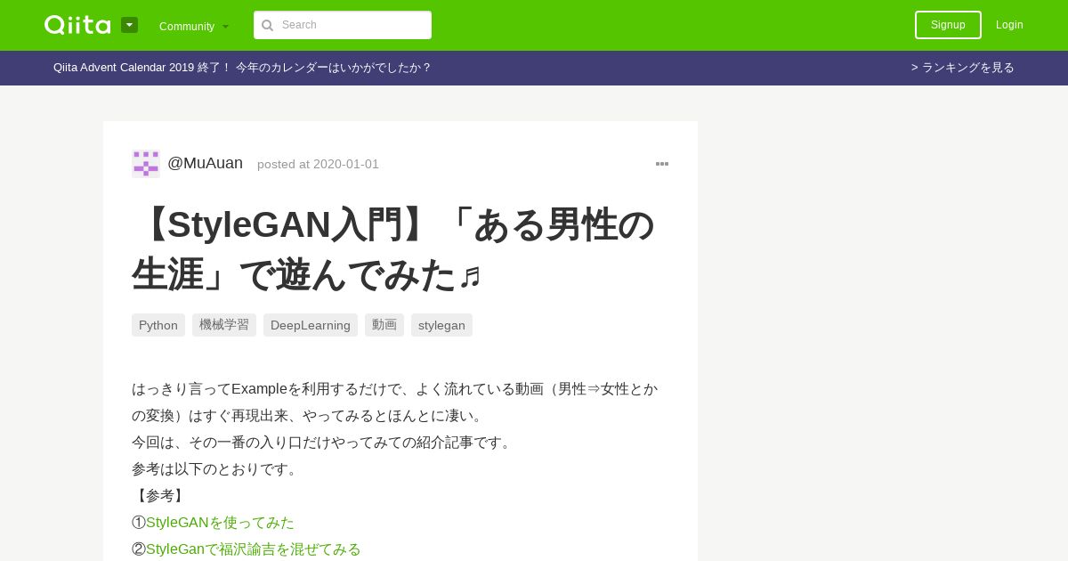This screenshot has height=561, width=1068.
Task: Click the Qiita logo
Action: tap(77, 25)
